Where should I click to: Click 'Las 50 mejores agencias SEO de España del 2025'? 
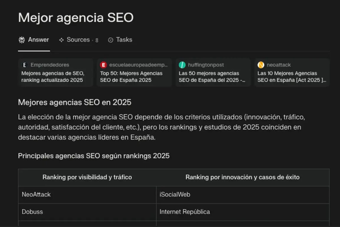[212, 77]
